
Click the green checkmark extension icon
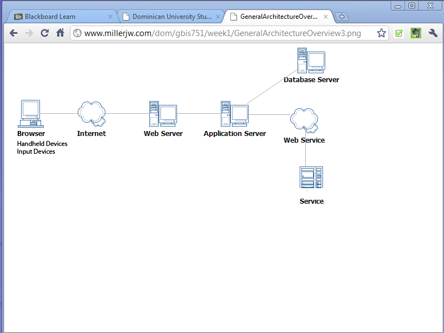click(398, 33)
